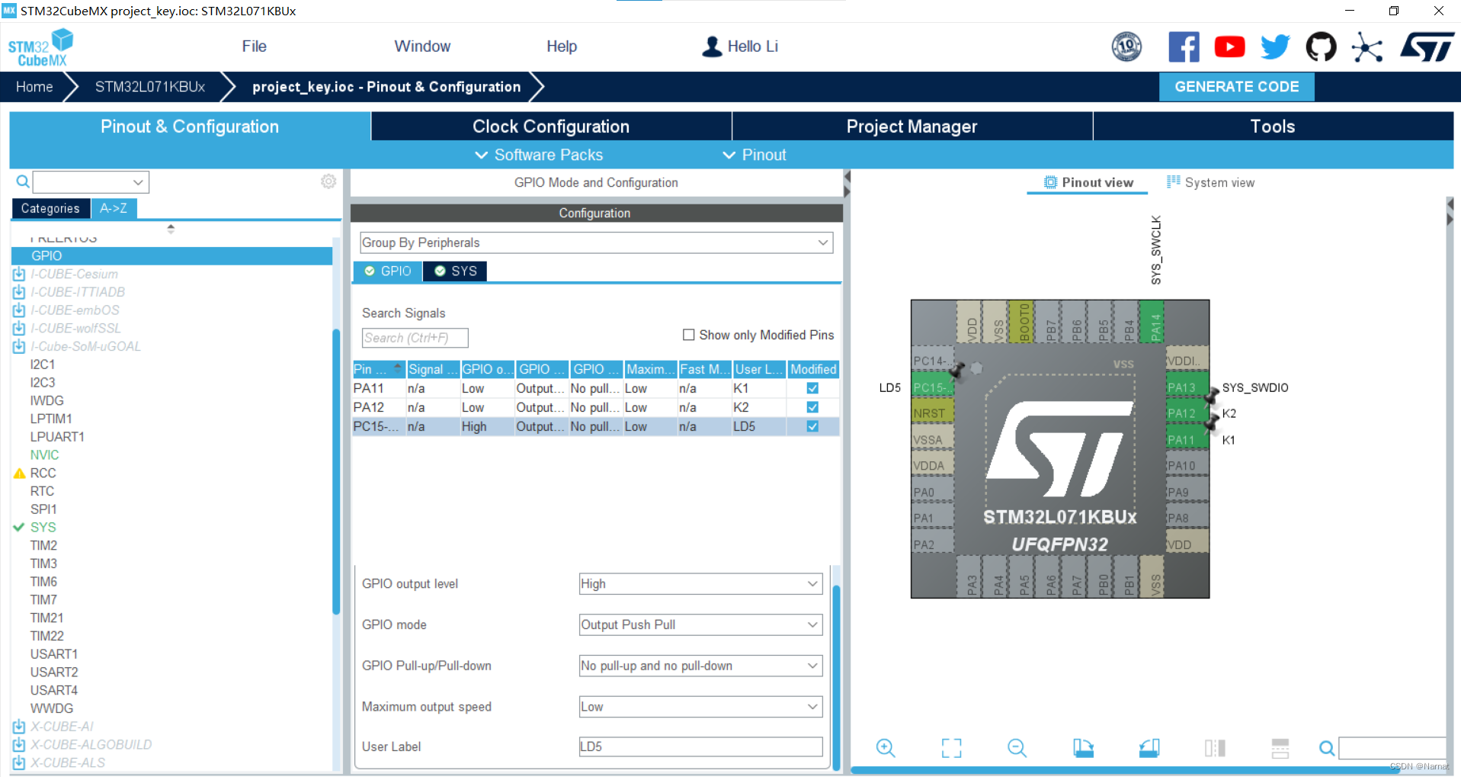Click the Search Signals input field

(415, 338)
